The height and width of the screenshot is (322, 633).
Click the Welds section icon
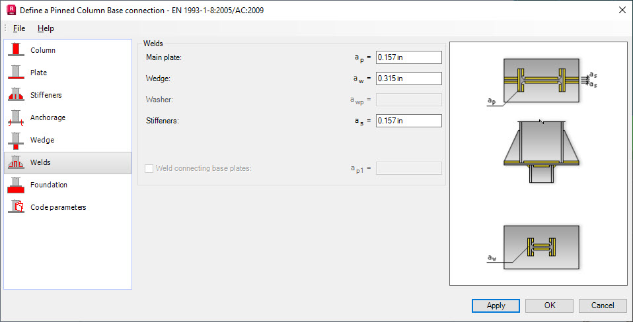coord(16,162)
